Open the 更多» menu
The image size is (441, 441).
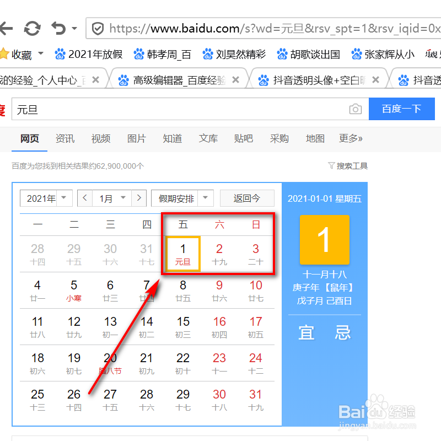[351, 138]
